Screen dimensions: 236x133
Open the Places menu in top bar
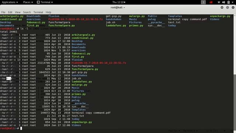click(x=28, y=2)
